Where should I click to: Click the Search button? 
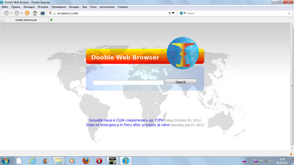pyautogui.click(x=181, y=81)
